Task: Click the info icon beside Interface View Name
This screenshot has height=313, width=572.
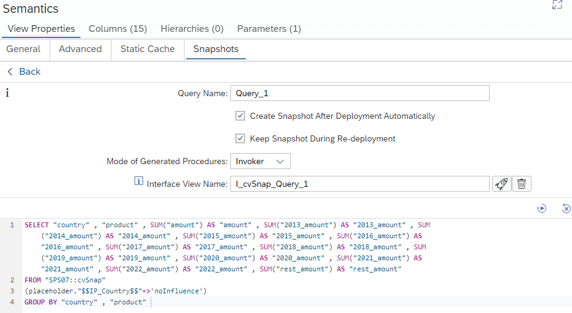Action: coord(138,182)
